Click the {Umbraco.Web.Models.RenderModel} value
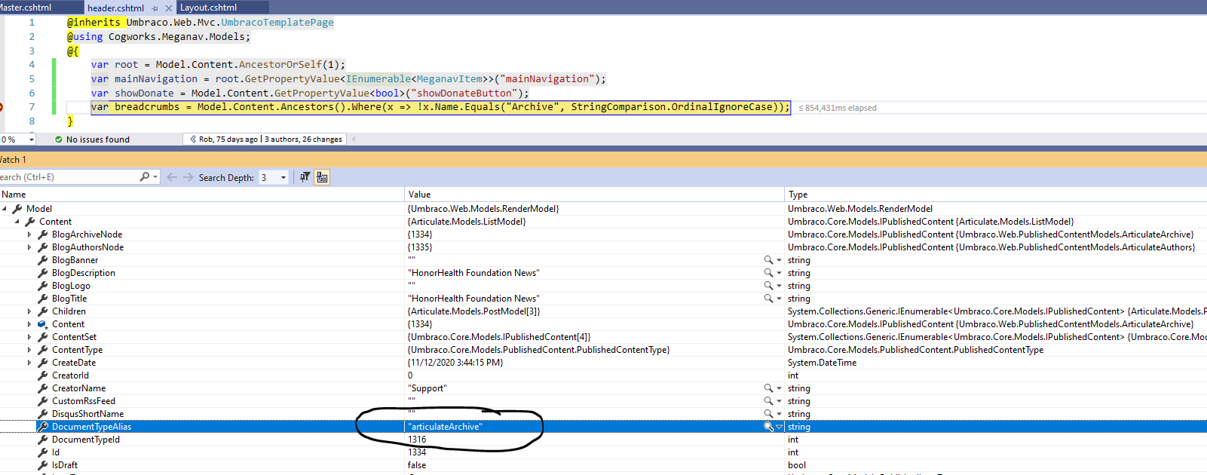The image size is (1207, 475). 483,209
